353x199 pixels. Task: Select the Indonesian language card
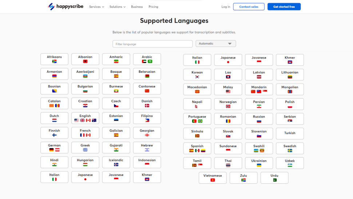point(147,162)
